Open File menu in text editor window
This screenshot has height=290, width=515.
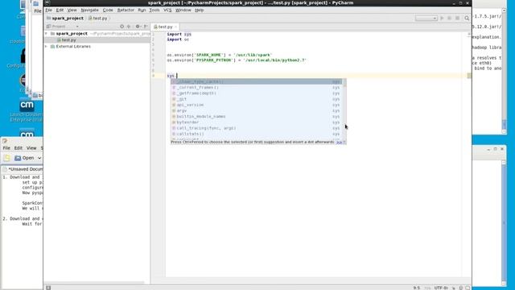[x=6, y=148]
